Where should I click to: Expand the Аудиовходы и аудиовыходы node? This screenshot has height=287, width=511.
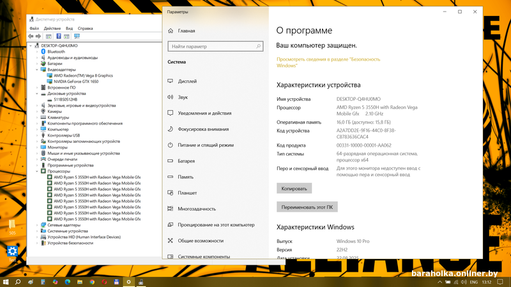(x=37, y=57)
